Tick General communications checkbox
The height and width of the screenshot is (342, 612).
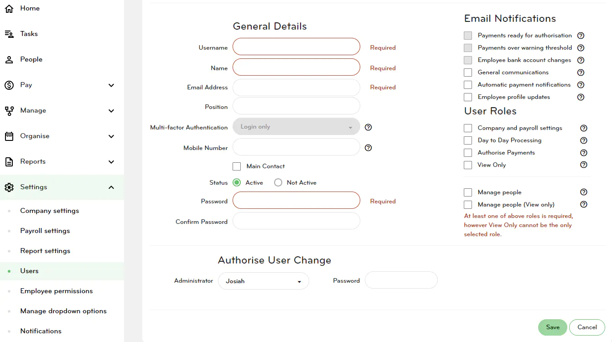coord(468,73)
